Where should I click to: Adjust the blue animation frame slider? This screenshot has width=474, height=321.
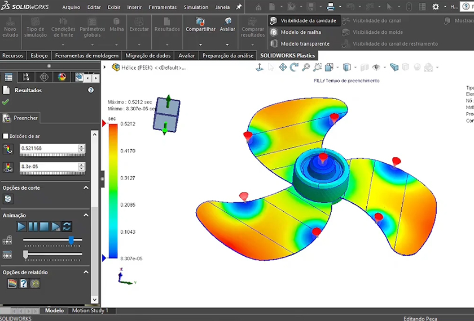[x=71, y=240]
